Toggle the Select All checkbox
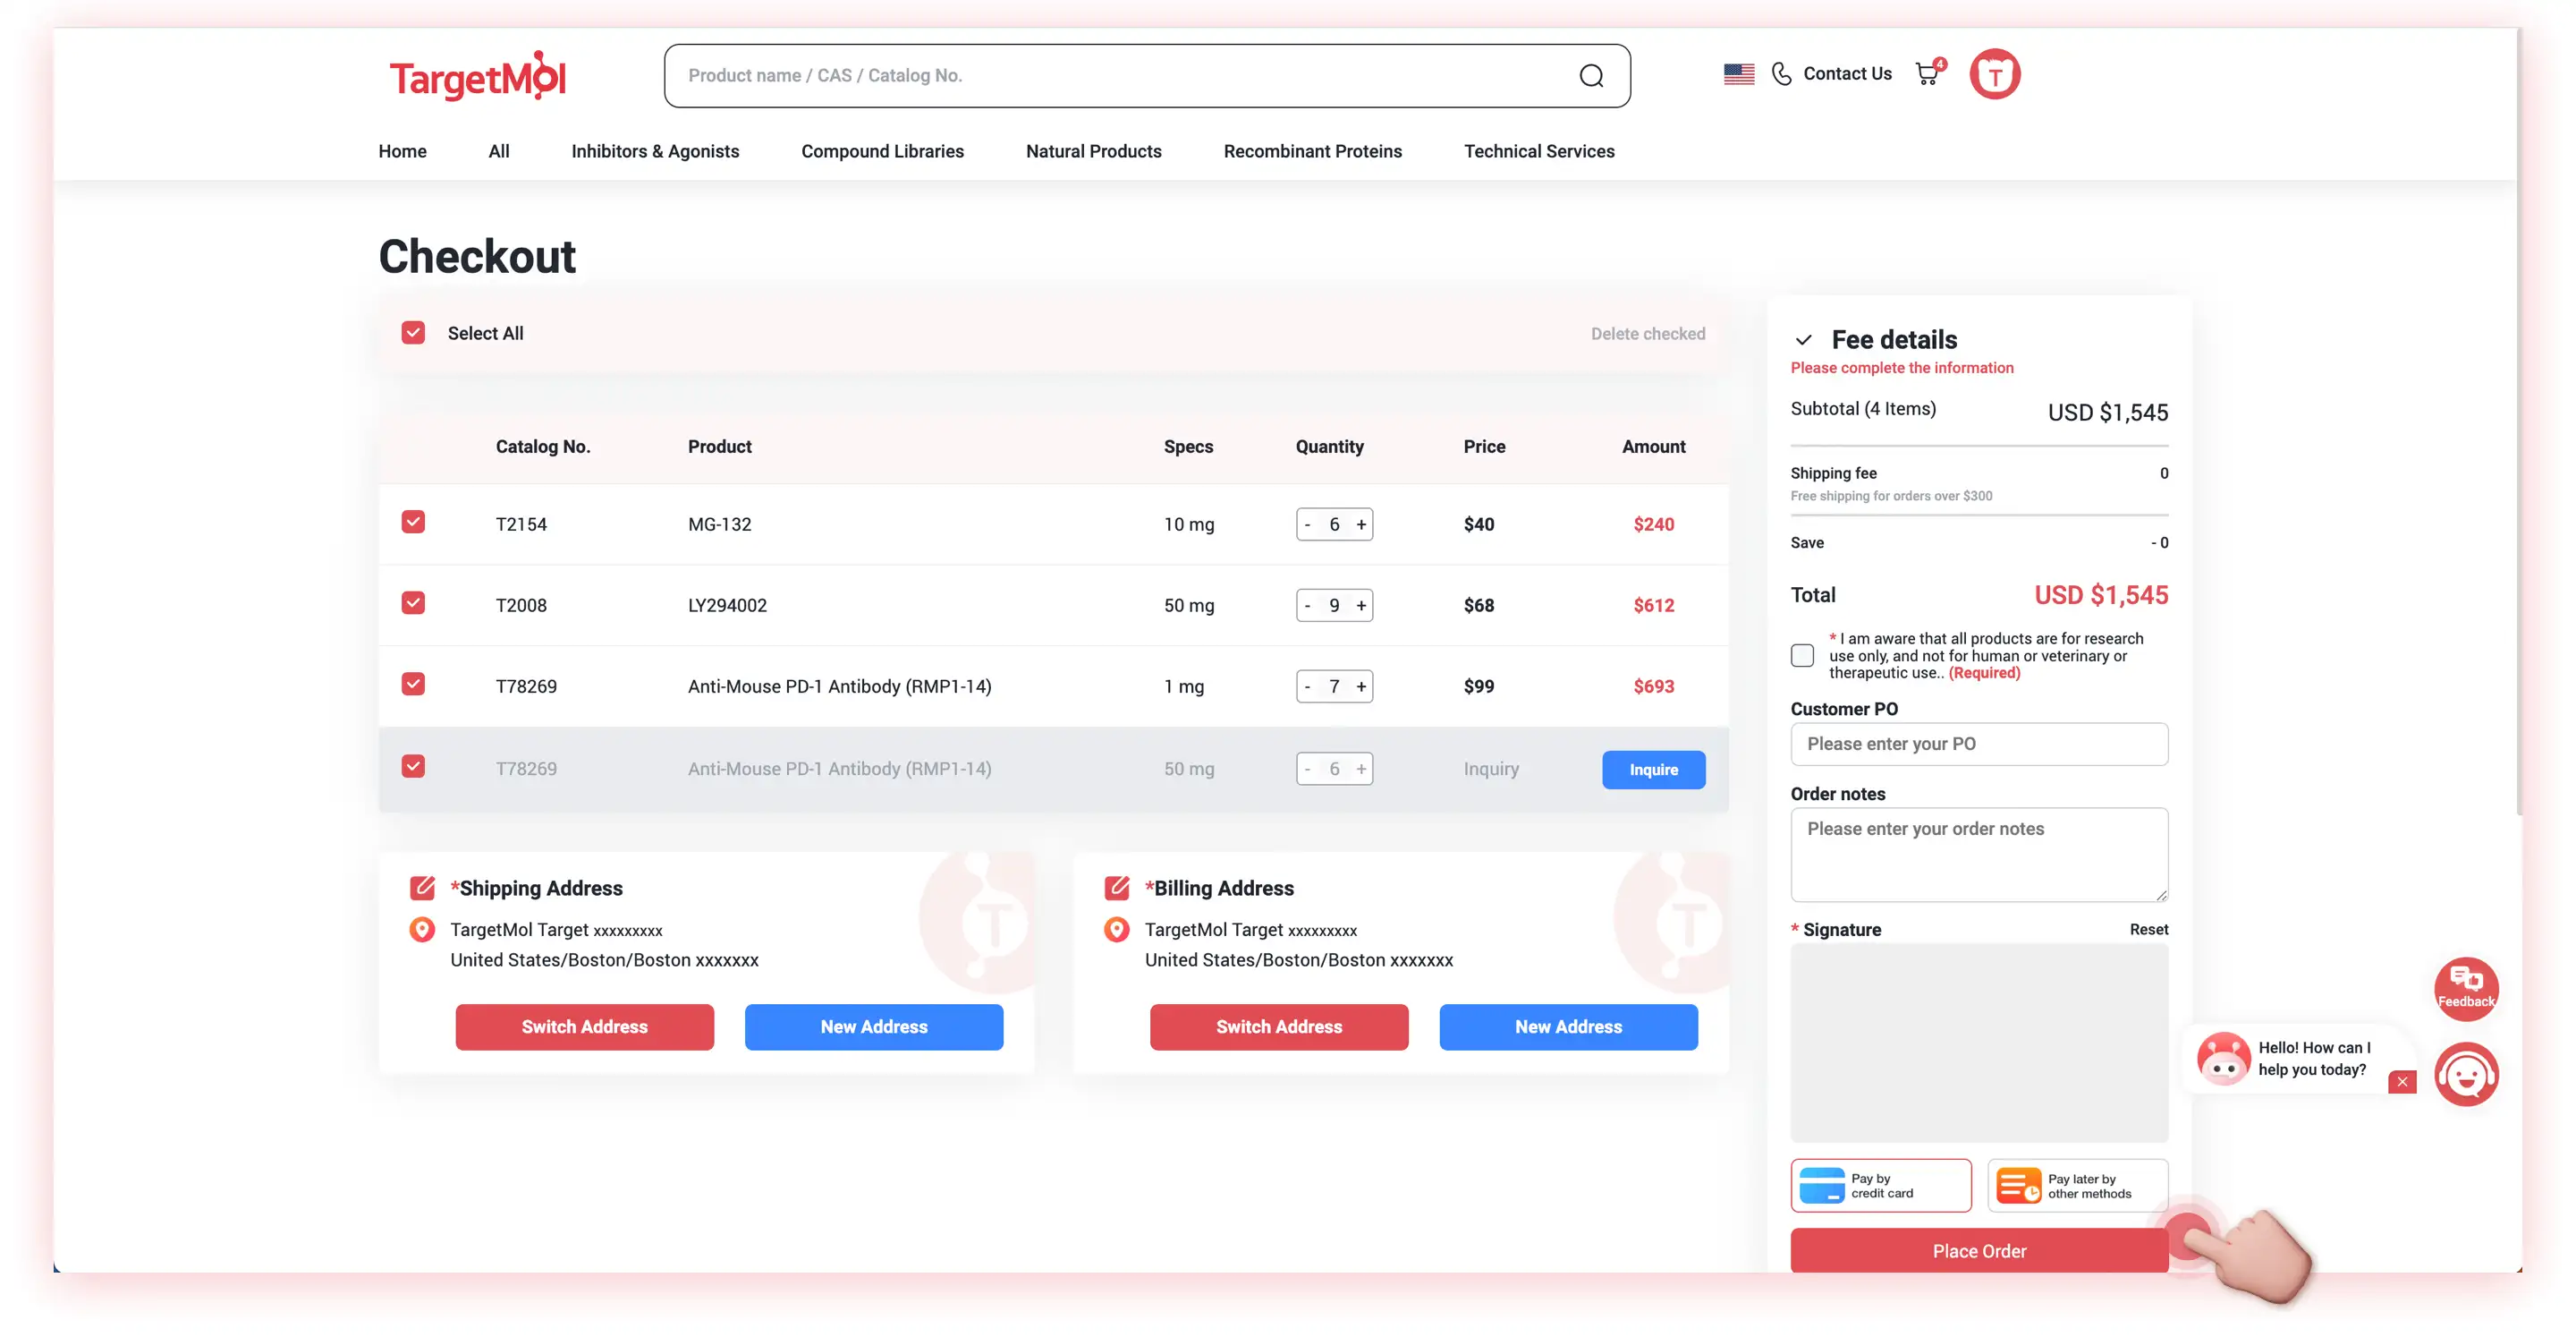Screen dimensions: 2576x1337 414,333
